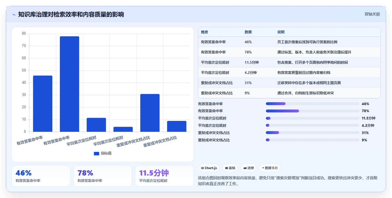Click the table cell 11.5分钟
The height and width of the screenshot is (198, 392).
click(251, 62)
